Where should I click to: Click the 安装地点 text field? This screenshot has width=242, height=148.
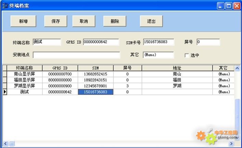tap(76, 55)
